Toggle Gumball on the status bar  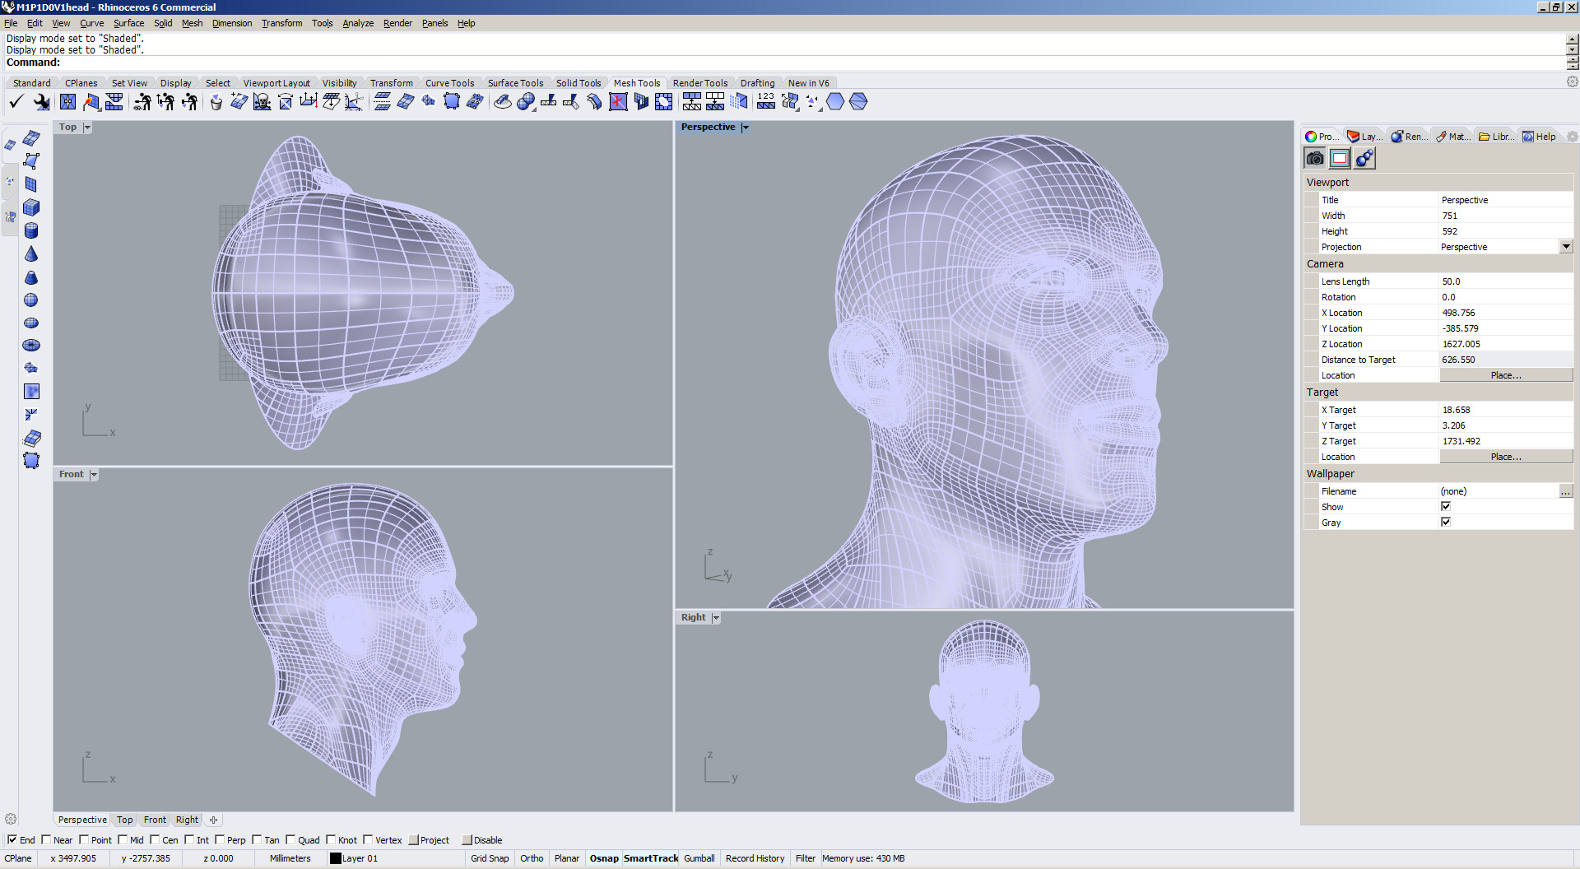click(x=699, y=858)
